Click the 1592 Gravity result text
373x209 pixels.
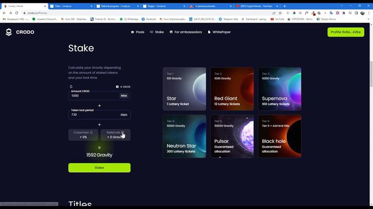click(99, 155)
